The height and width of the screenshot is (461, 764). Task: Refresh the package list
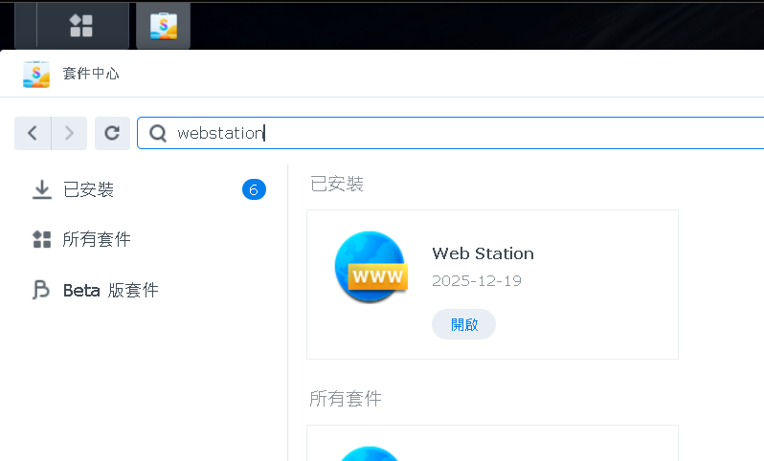[x=112, y=133]
